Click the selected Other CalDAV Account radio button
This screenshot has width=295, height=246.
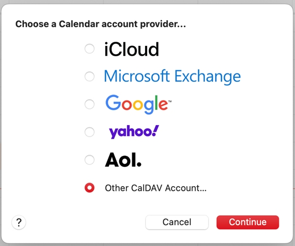point(89,188)
